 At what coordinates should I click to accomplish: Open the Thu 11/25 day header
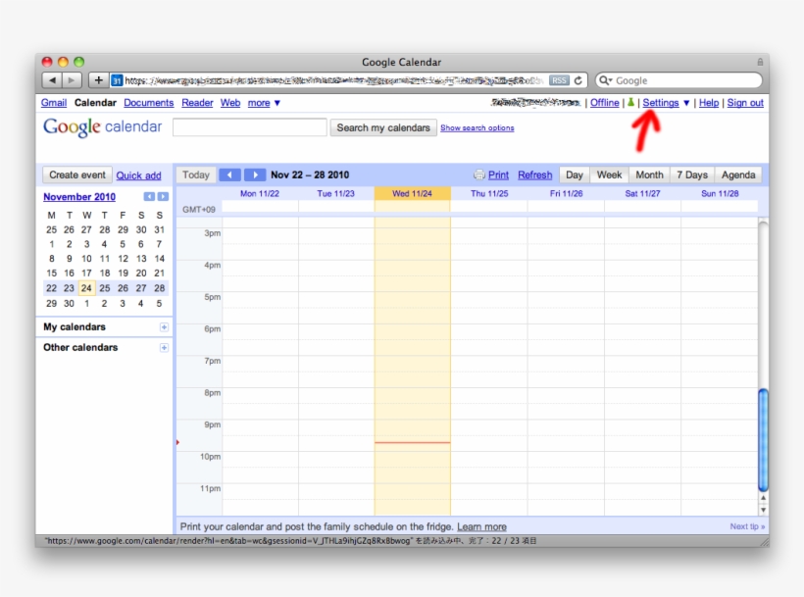pos(489,194)
